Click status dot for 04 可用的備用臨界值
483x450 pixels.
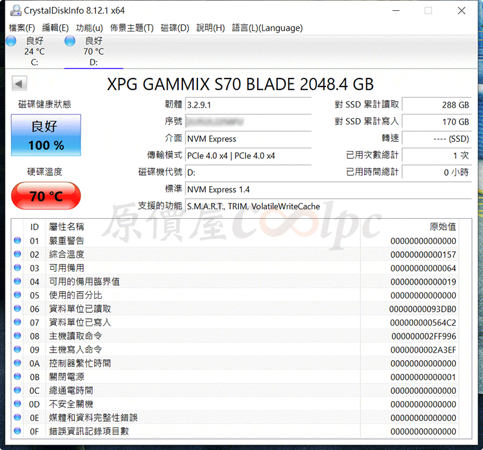[18, 281]
